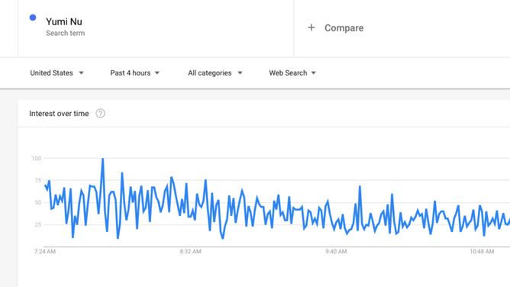This screenshot has width=510, height=287.
Task: Open the Web Search type dropdown
Action: (x=292, y=73)
